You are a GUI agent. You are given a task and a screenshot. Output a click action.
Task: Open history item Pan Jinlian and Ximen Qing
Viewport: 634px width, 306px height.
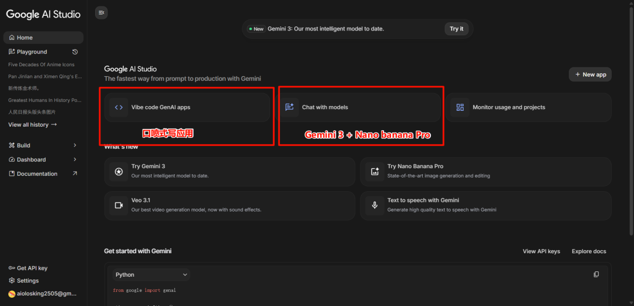tap(45, 76)
